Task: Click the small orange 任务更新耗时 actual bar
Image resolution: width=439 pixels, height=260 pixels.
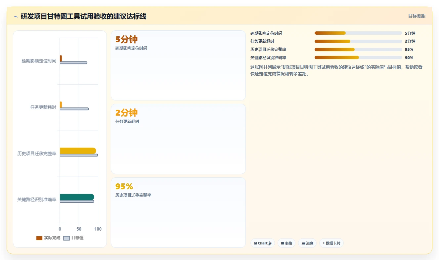Action: click(61, 104)
